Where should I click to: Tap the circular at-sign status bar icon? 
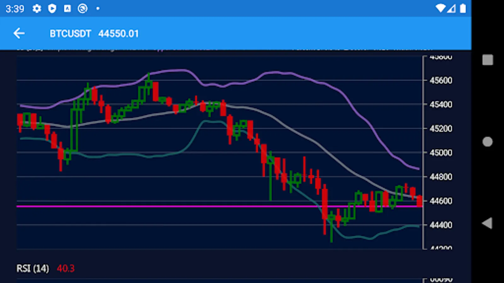(83, 8)
